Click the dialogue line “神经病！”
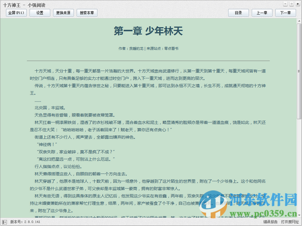Screen dimensions: 302x226 click(x=47, y=145)
